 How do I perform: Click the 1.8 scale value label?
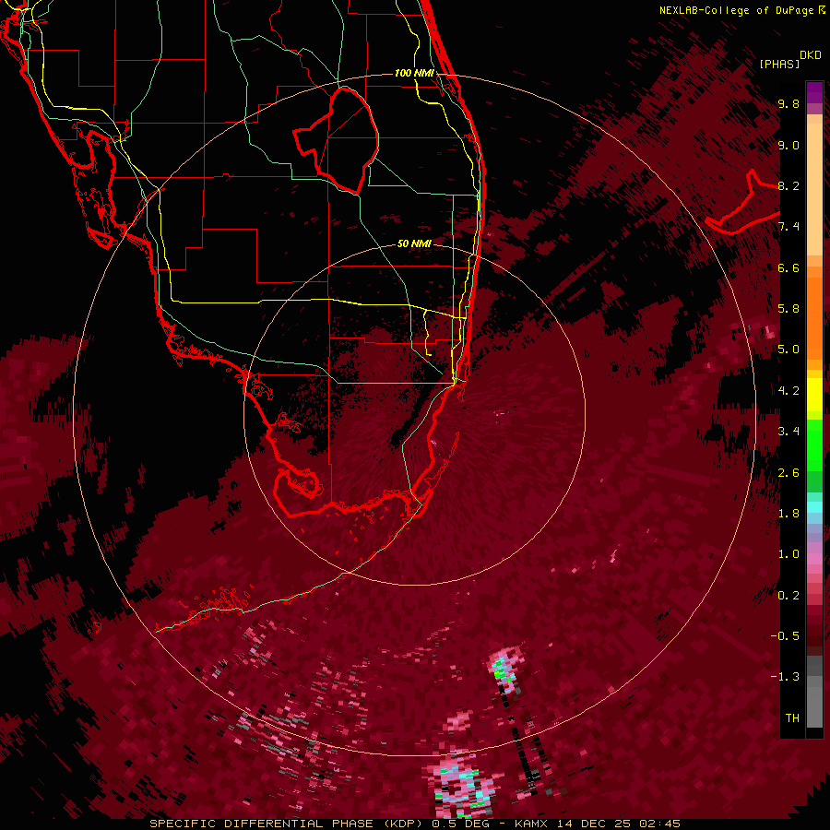788,513
